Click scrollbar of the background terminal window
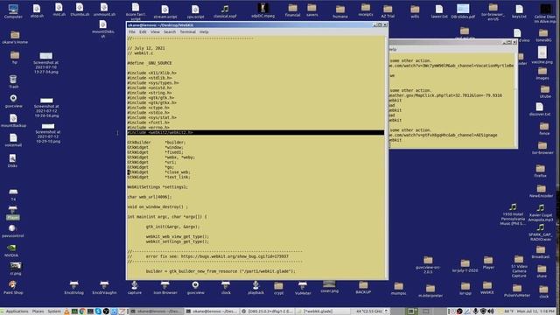Viewport: 560px width, 315px height. 515,100
